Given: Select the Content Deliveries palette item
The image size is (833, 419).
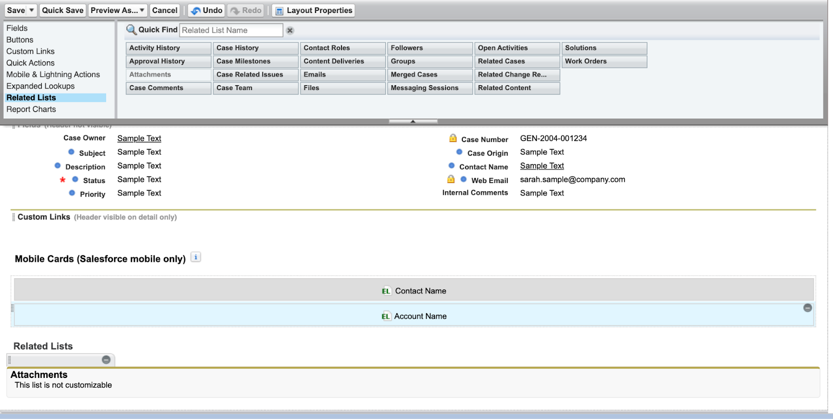Looking at the screenshot, I should (343, 61).
